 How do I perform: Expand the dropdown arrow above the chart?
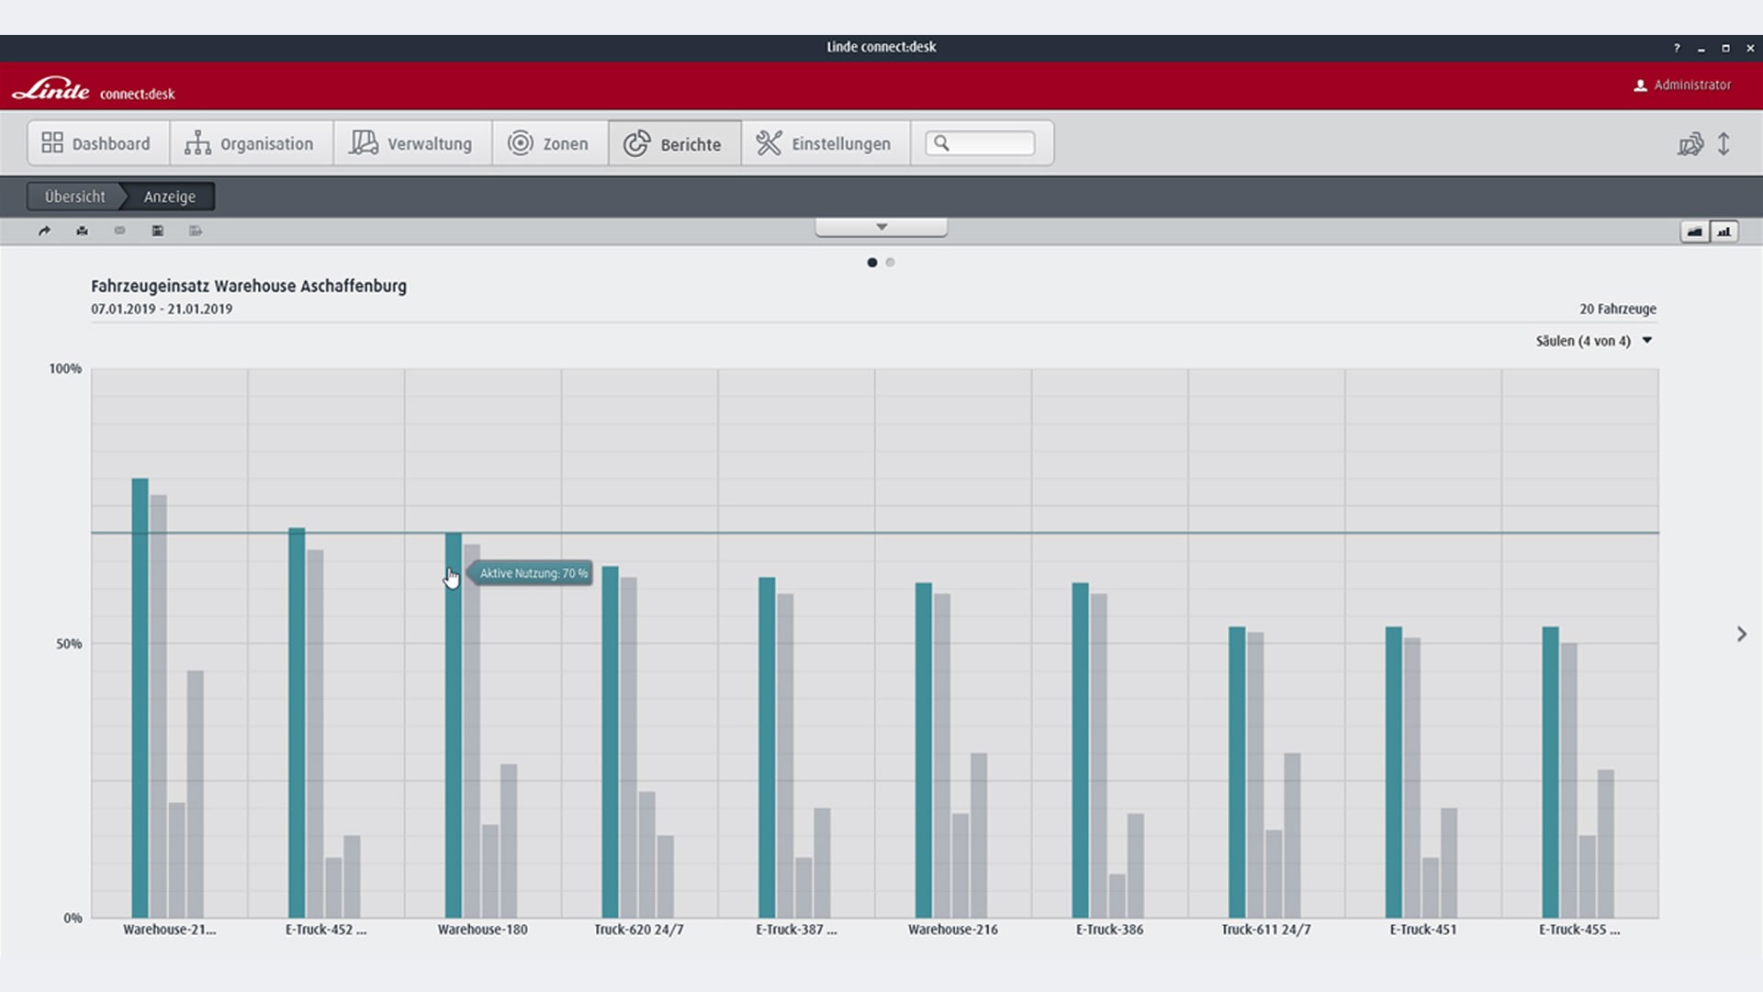[x=881, y=226]
